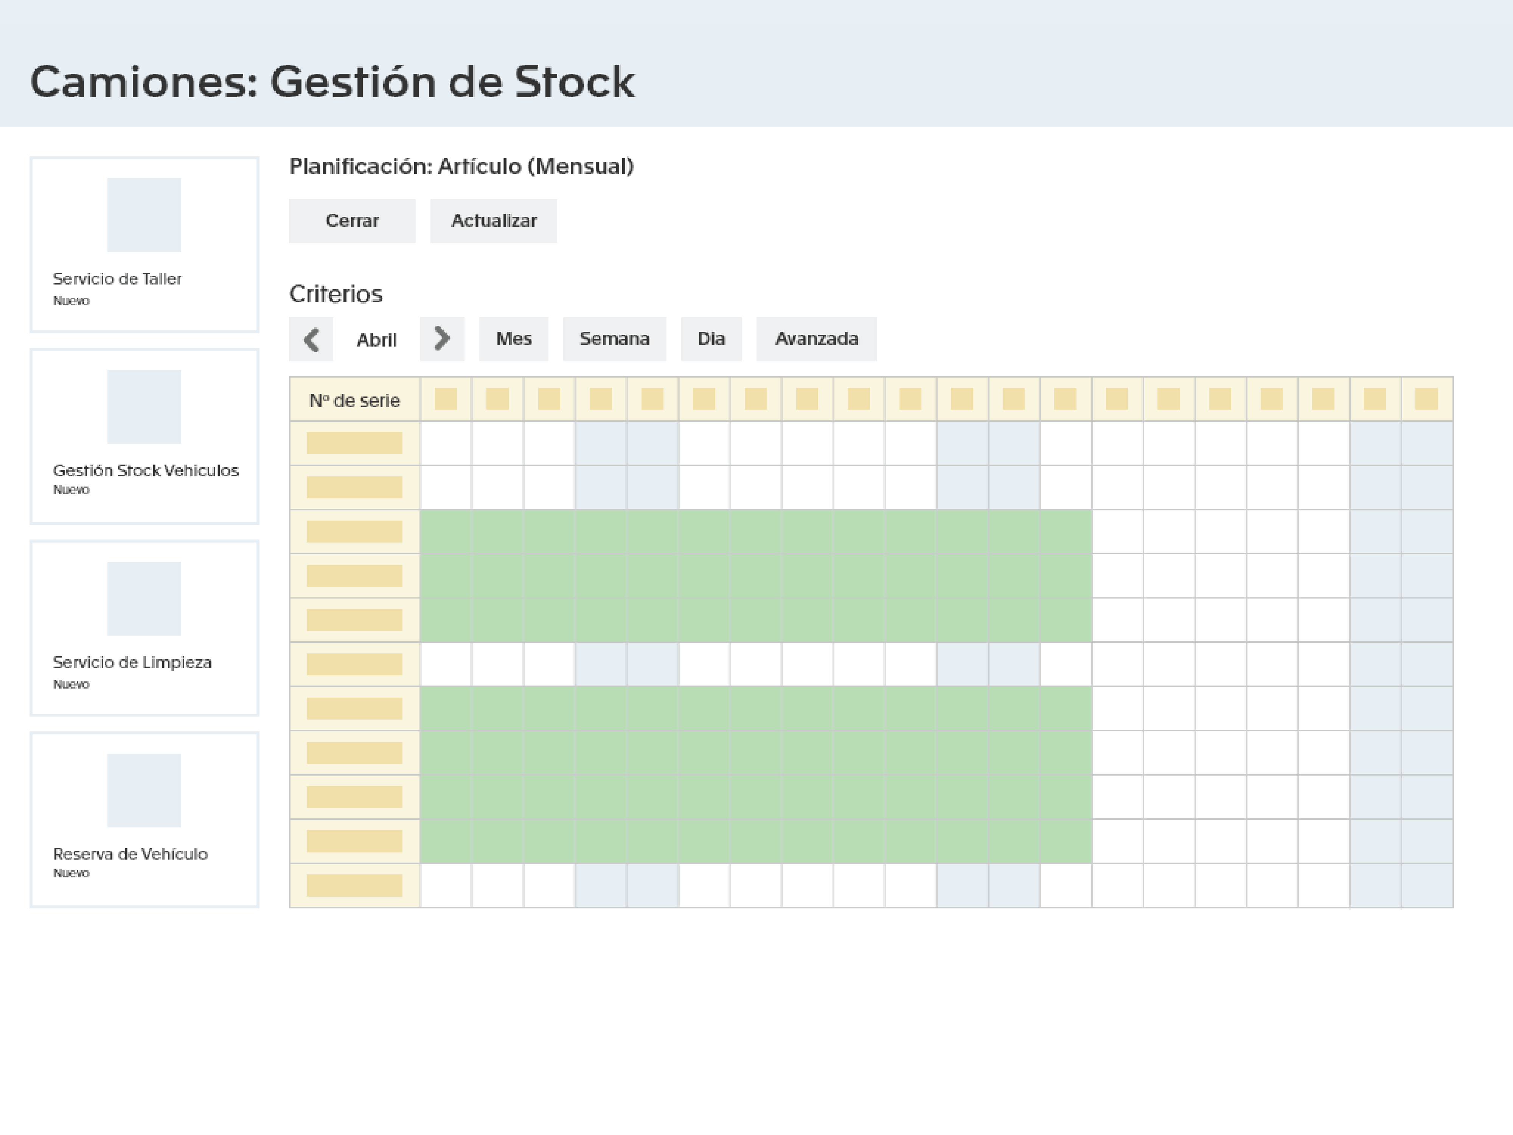Click the Cerrar button
The image size is (1513, 1135).
pyautogui.click(x=351, y=220)
